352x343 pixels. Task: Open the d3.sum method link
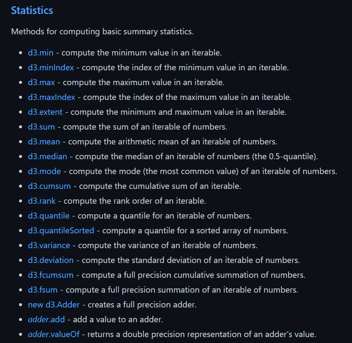(x=41, y=127)
